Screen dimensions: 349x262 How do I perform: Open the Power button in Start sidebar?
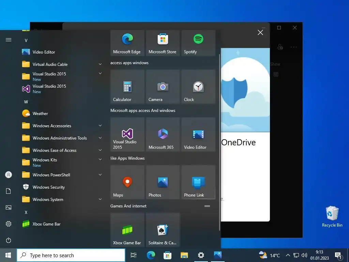tap(9, 240)
